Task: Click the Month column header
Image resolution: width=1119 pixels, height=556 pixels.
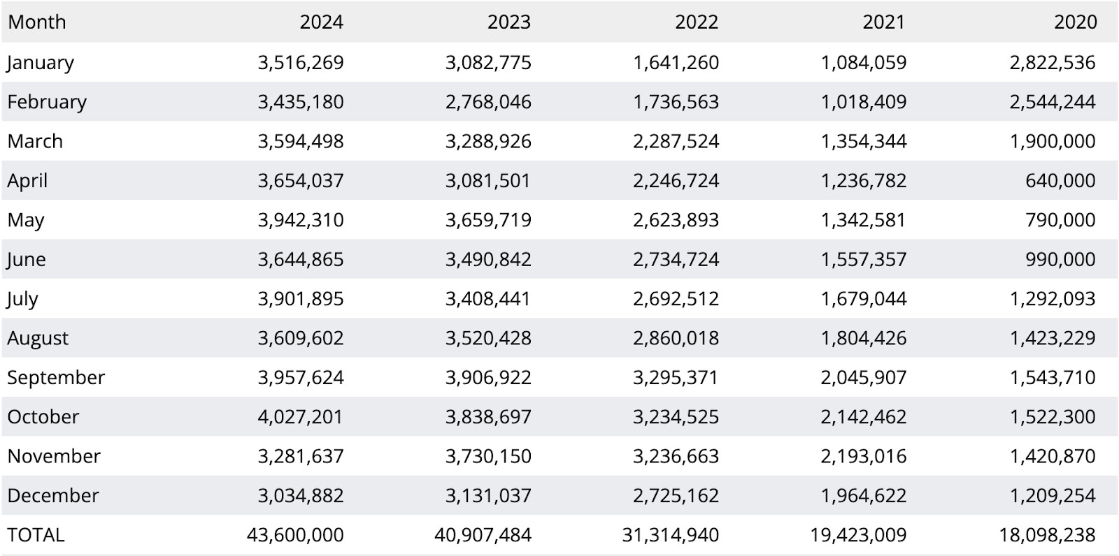Action: pyautogui.click(x=36, y=22)
